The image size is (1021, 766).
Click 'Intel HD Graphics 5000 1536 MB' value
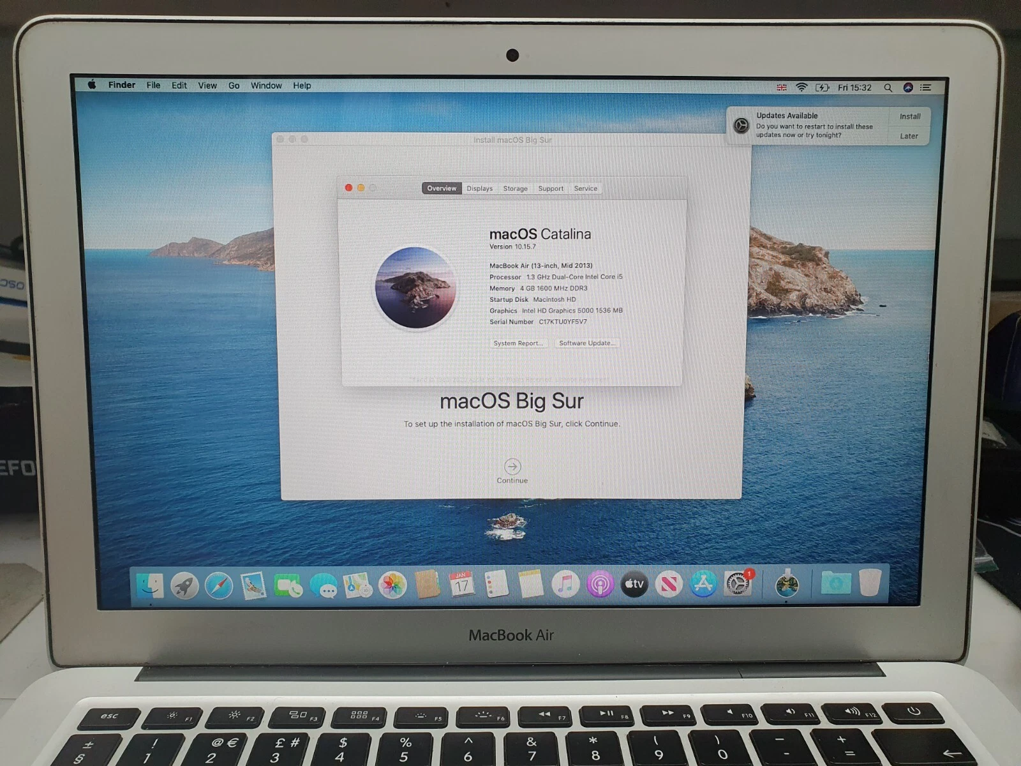click(572, 311)
